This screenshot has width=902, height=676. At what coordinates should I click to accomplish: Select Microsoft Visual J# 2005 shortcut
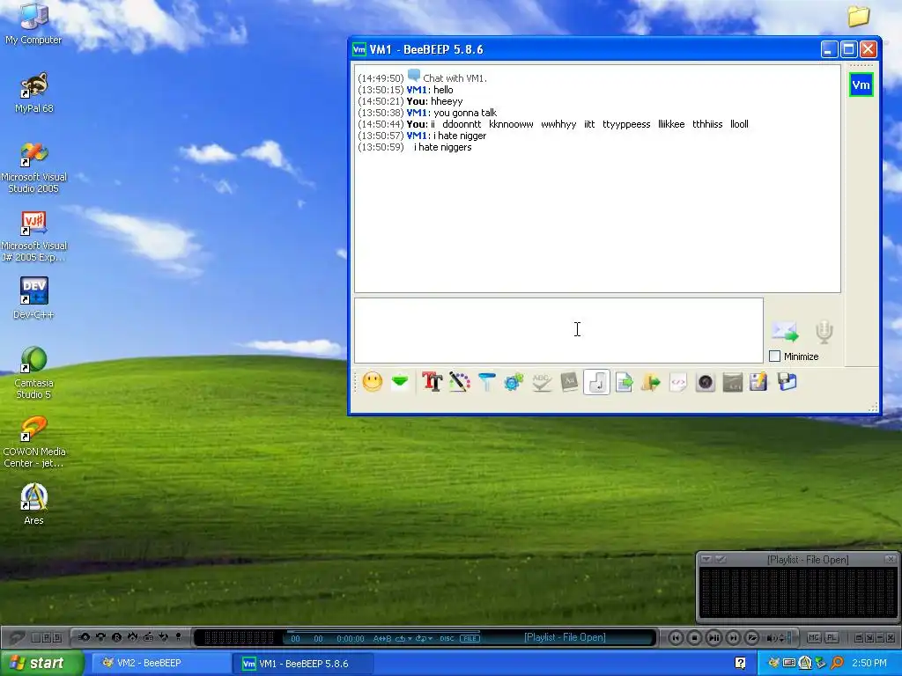(33, 237)
